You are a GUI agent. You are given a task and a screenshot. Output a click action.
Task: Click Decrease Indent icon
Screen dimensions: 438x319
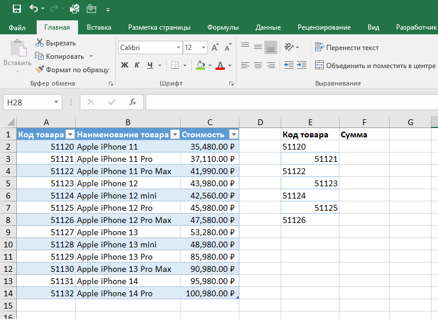288,65
